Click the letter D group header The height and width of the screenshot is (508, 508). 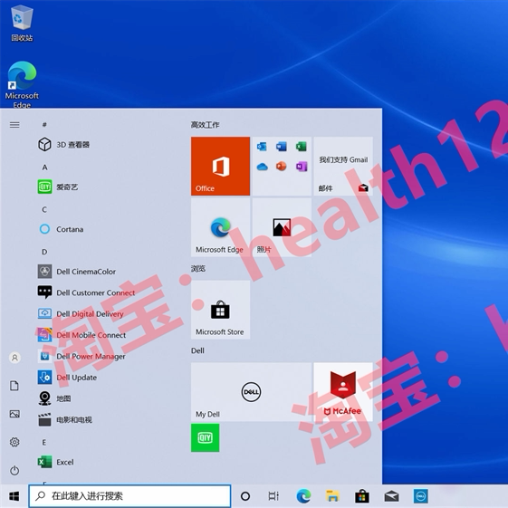(x=44, y=252)
